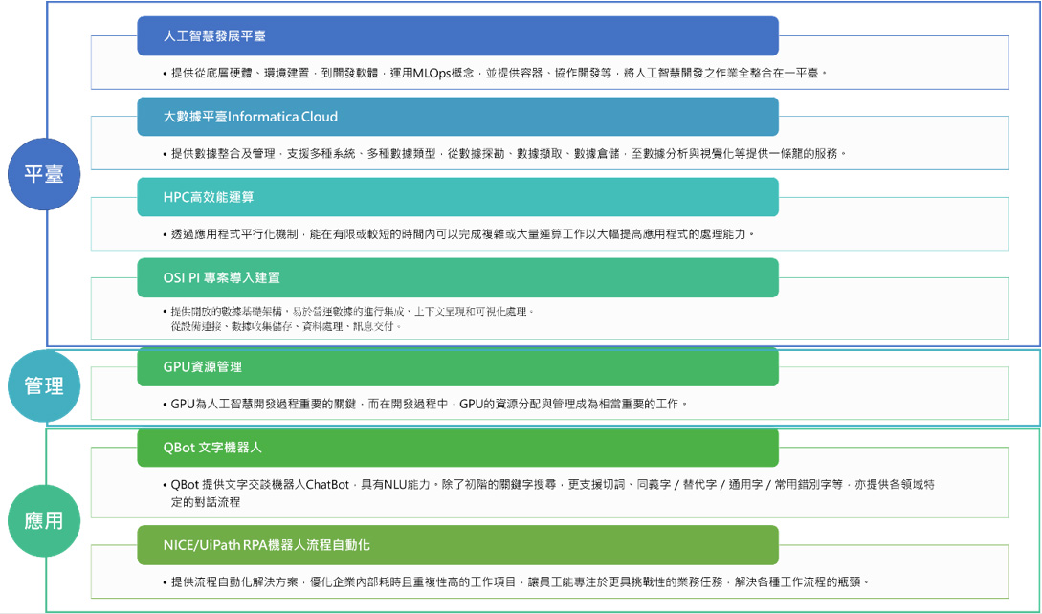Choose the 應用 category circle

click(44, 520)
